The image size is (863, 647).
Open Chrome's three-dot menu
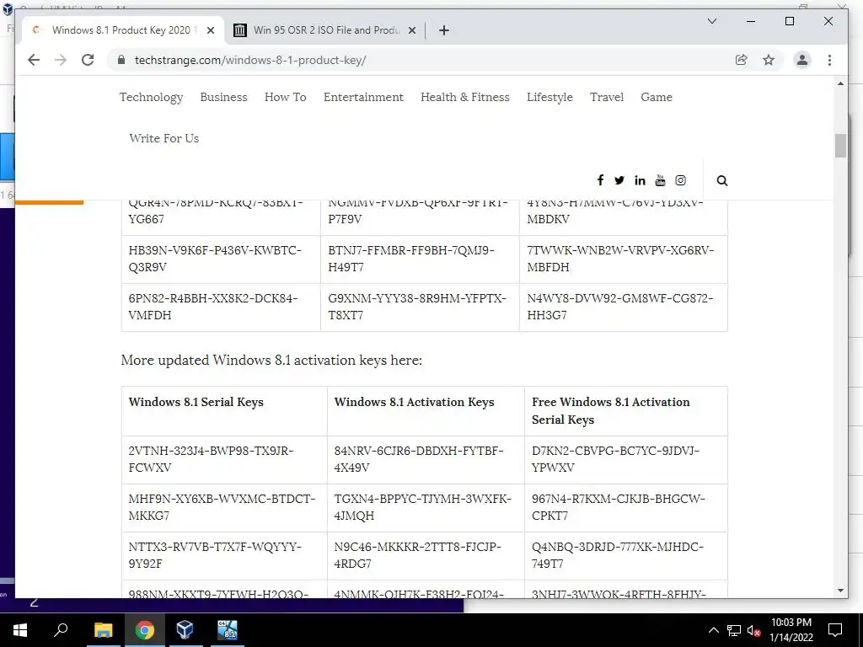tap(829, 60)
